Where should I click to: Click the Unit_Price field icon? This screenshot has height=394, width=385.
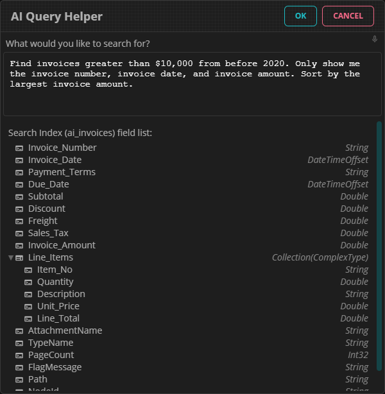tap(28, 307)
